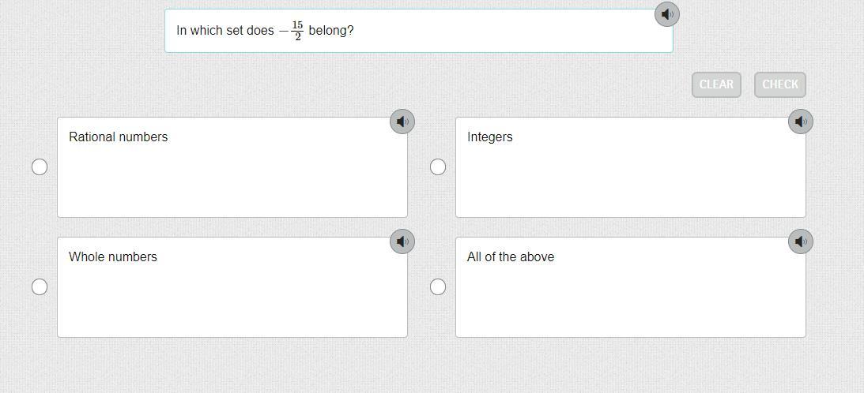Viewport: 864px width, 393px height.
Task: Choose the Whole numbers radio button
Action: click(x=40, y=286)
